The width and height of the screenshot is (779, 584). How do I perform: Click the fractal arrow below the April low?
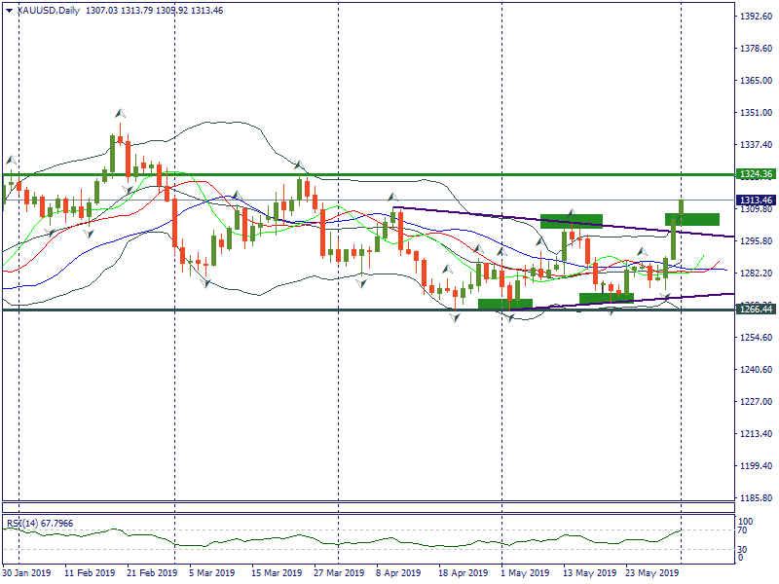pyautogui.click(x=455, y=319)
